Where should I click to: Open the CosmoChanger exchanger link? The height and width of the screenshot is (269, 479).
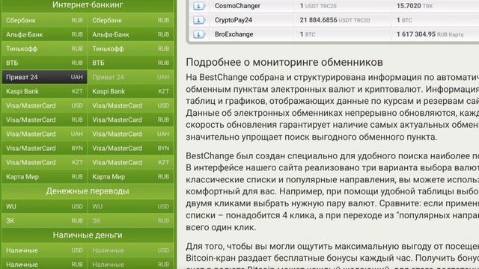point(237,6)
